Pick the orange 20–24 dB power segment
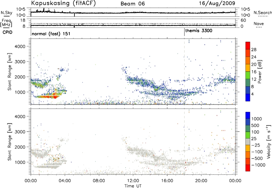This screenshot has height=188, width=272. click(248, 60)
